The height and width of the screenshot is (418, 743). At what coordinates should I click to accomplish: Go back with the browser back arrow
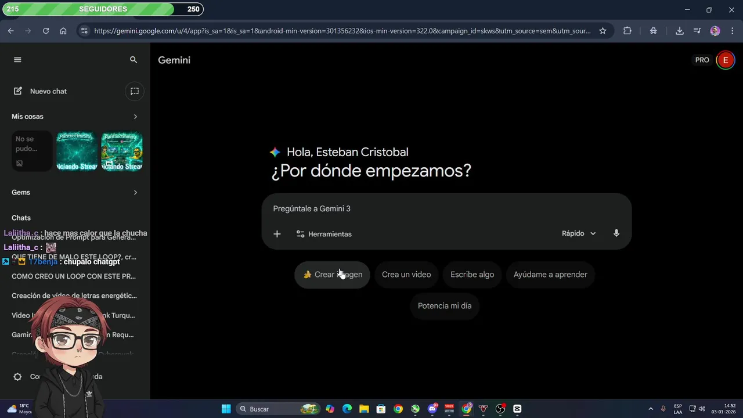click(x=10, y=31)
